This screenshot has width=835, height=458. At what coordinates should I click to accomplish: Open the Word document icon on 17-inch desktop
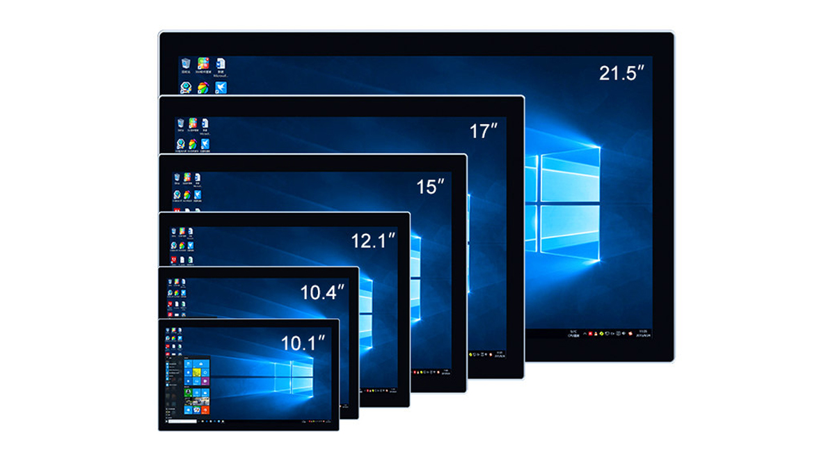[x=205, y=123]
